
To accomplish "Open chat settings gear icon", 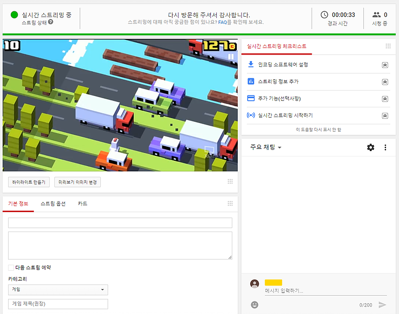I will (x=370, y=147).
